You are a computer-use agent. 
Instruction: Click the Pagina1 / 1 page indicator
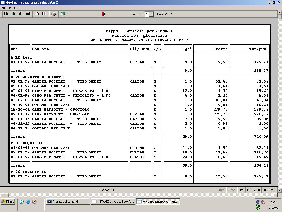(165, 14)
